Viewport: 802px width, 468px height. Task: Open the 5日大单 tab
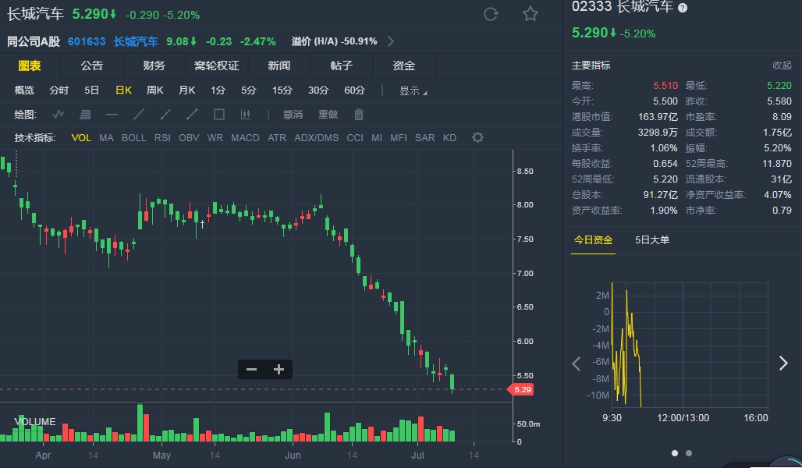tap(652, 239)
